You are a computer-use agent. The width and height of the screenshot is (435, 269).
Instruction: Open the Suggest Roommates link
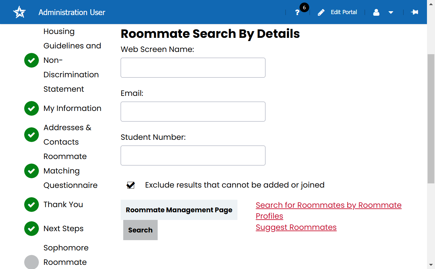click(x=296, y=227)
